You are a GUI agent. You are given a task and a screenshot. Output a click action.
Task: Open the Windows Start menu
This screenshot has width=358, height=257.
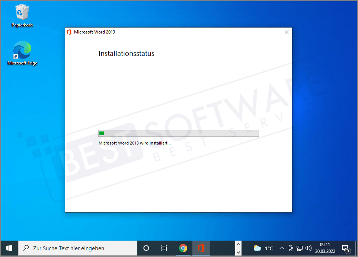[9, 248]
